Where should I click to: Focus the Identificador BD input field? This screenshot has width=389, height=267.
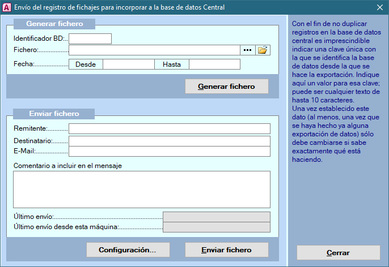90,39
